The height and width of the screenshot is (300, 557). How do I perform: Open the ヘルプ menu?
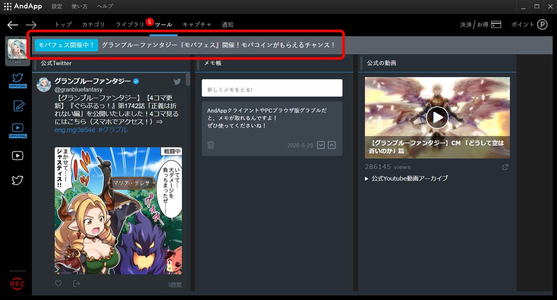coord(105,6)
